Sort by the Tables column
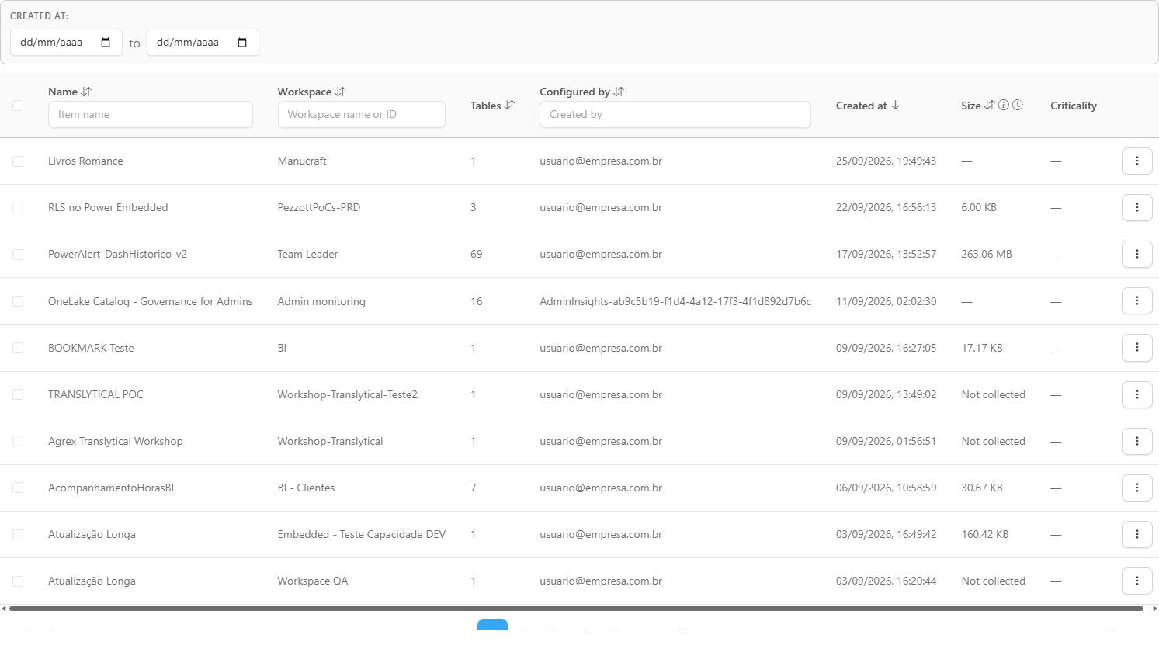This screenshot has height=649, width=1159. tap(509, 106)
